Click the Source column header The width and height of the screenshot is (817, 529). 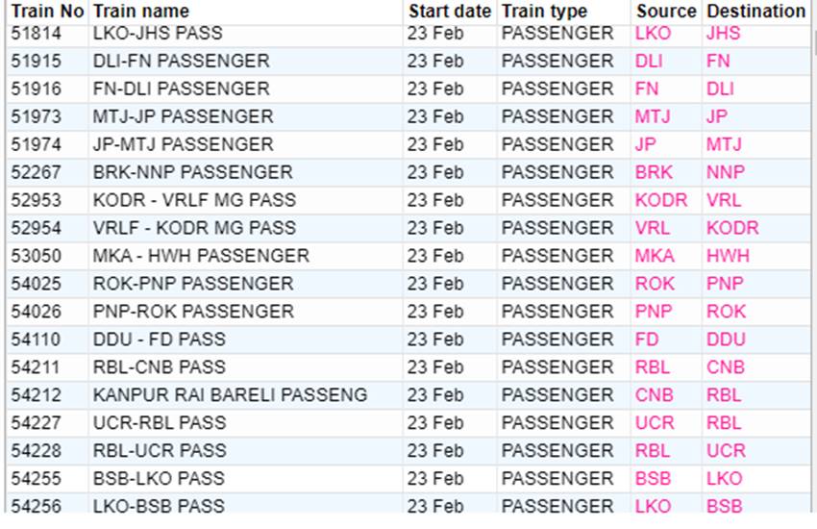coord(666,11)
